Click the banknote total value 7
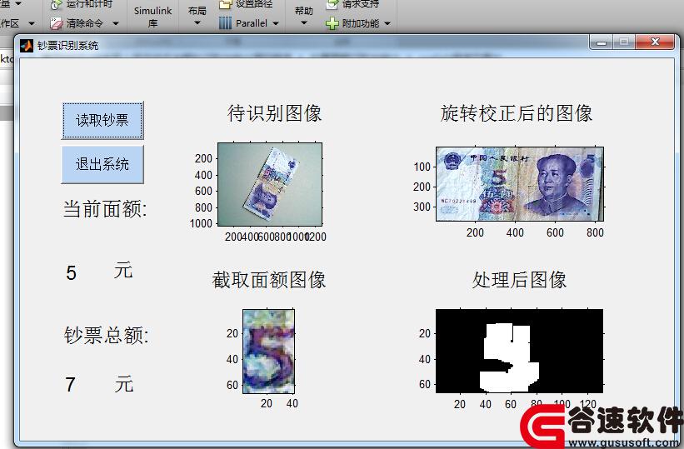 pos(70,385)
